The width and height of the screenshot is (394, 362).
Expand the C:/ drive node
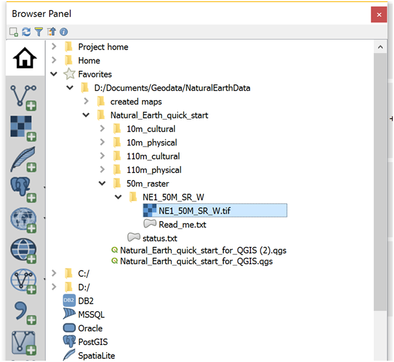(x=54, y=273)
